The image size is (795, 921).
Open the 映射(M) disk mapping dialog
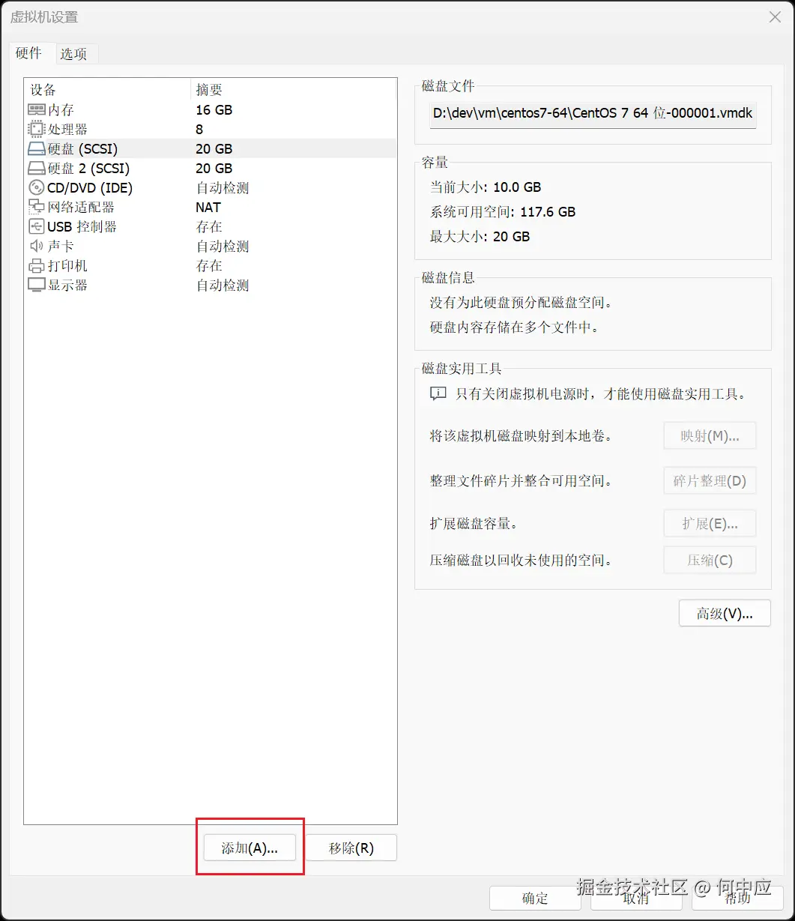click(x=709, y=435)
